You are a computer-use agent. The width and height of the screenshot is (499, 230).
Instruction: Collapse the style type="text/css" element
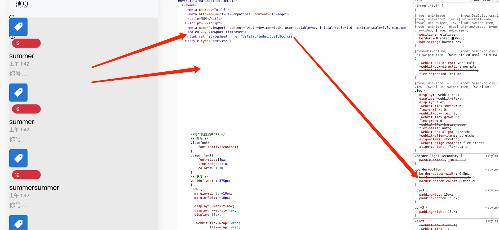pos(186,41)
